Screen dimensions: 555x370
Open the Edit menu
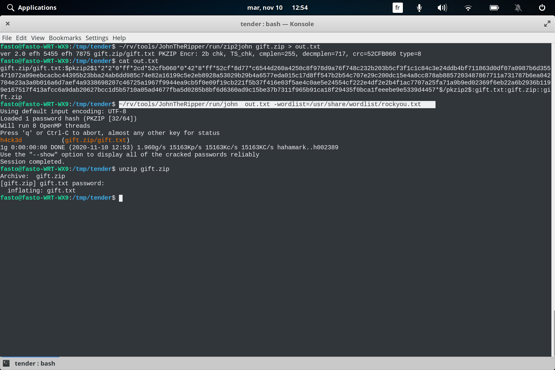pyautogui.click(x=21, y=38)
